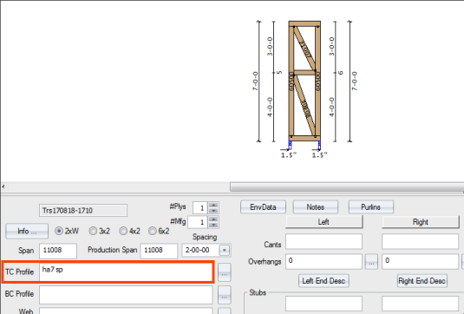Select the 2xW radio option
This screenshot has width=464, height=314.
tap(59, 231)
